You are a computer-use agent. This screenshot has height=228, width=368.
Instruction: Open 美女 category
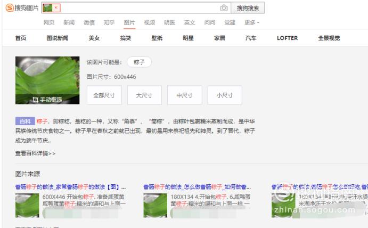94,38
